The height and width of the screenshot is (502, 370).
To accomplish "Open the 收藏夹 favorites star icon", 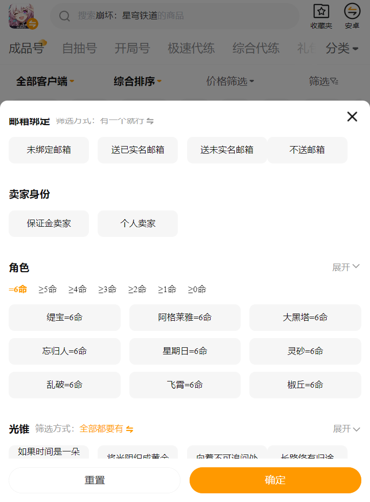I will [x=321, y=11].
